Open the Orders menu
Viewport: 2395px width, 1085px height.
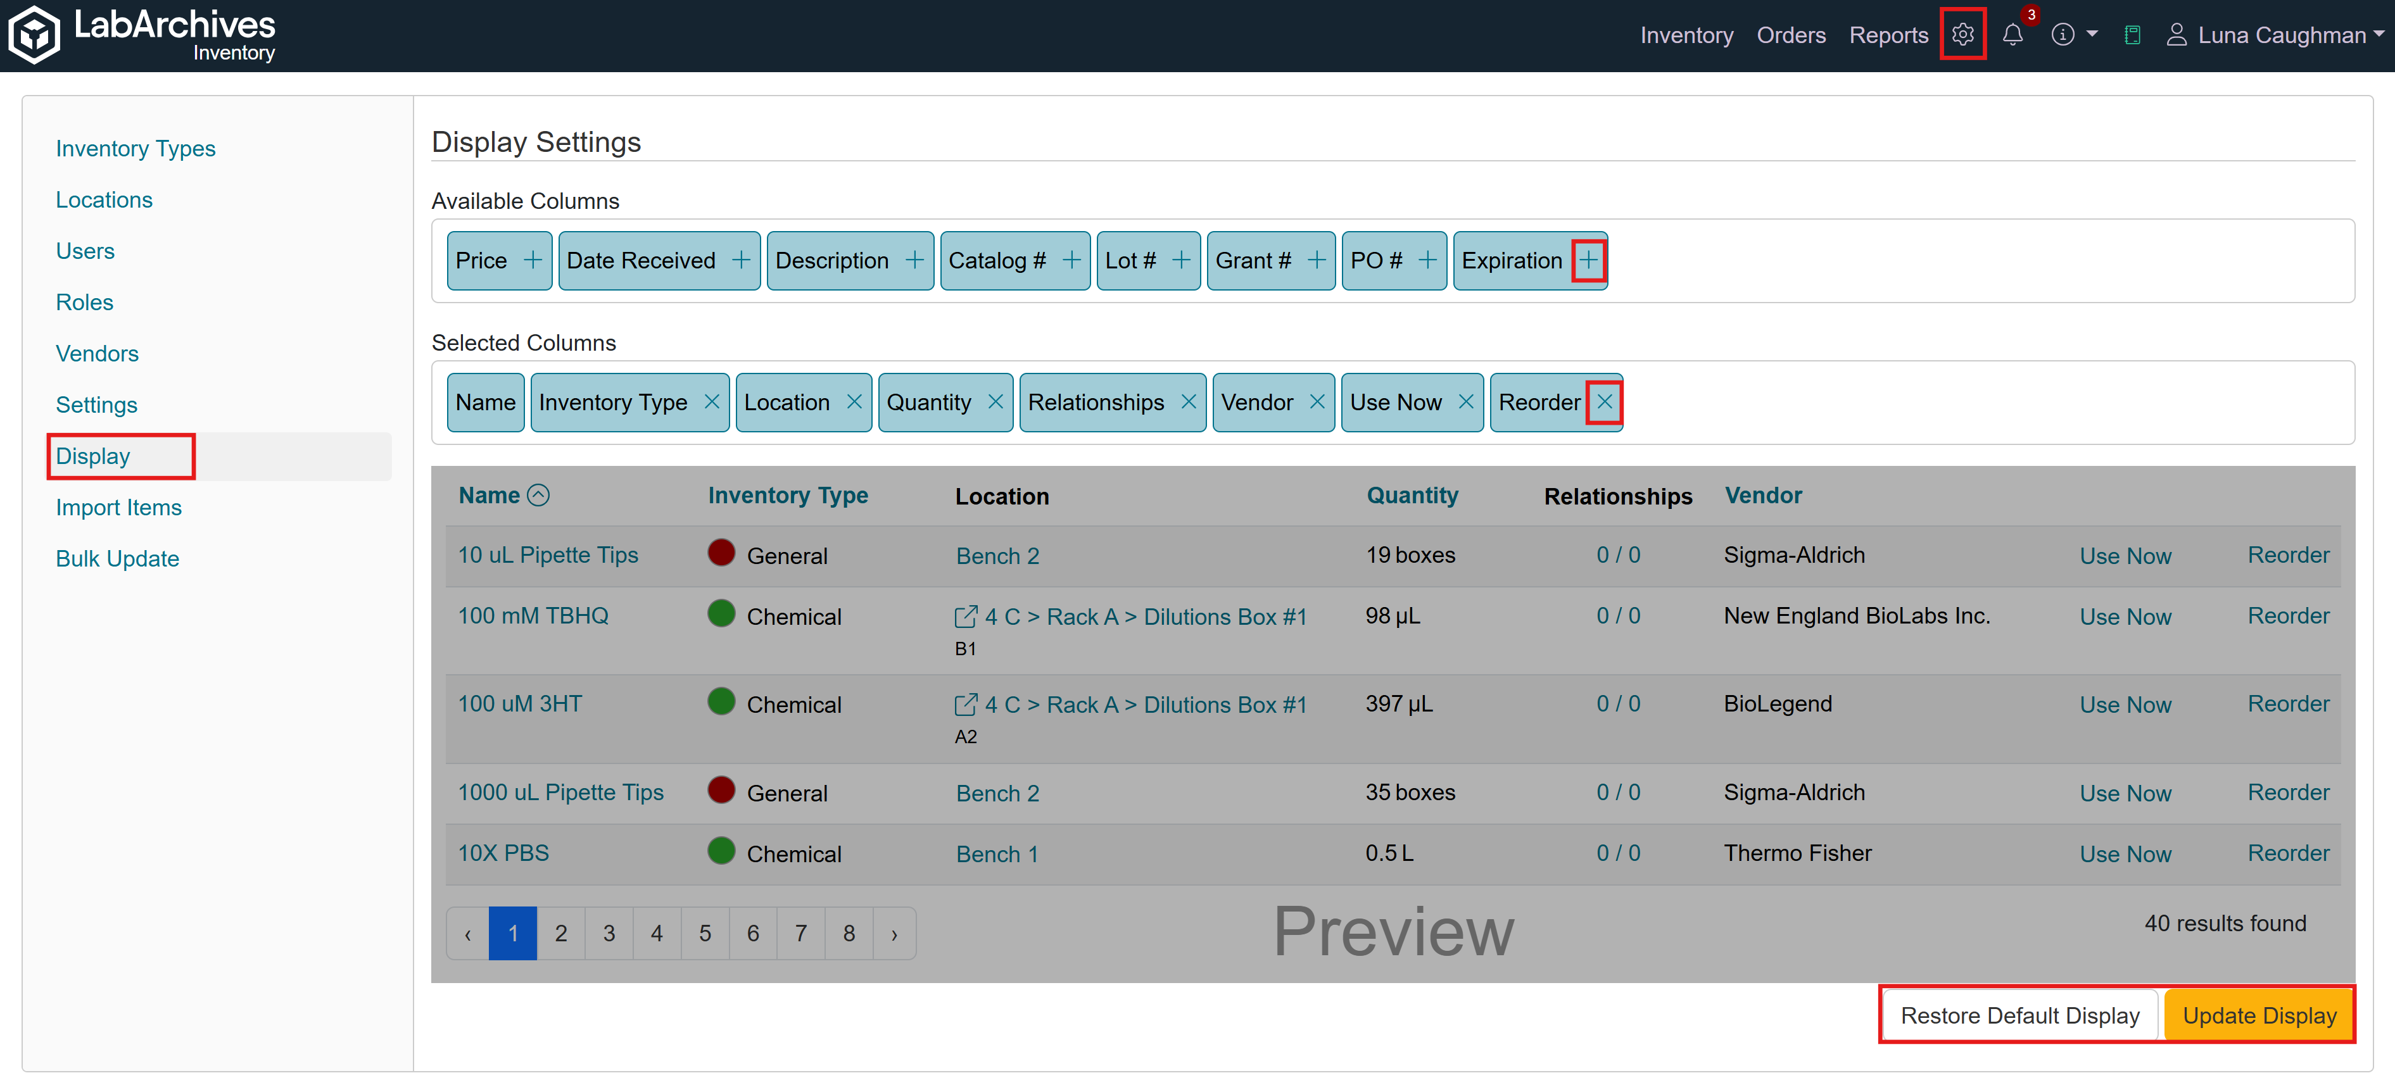pos(1790,35)
